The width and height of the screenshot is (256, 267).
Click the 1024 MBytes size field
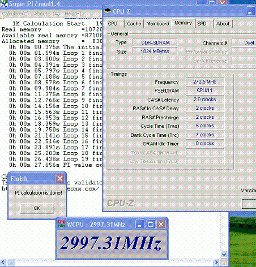[155, 51]
